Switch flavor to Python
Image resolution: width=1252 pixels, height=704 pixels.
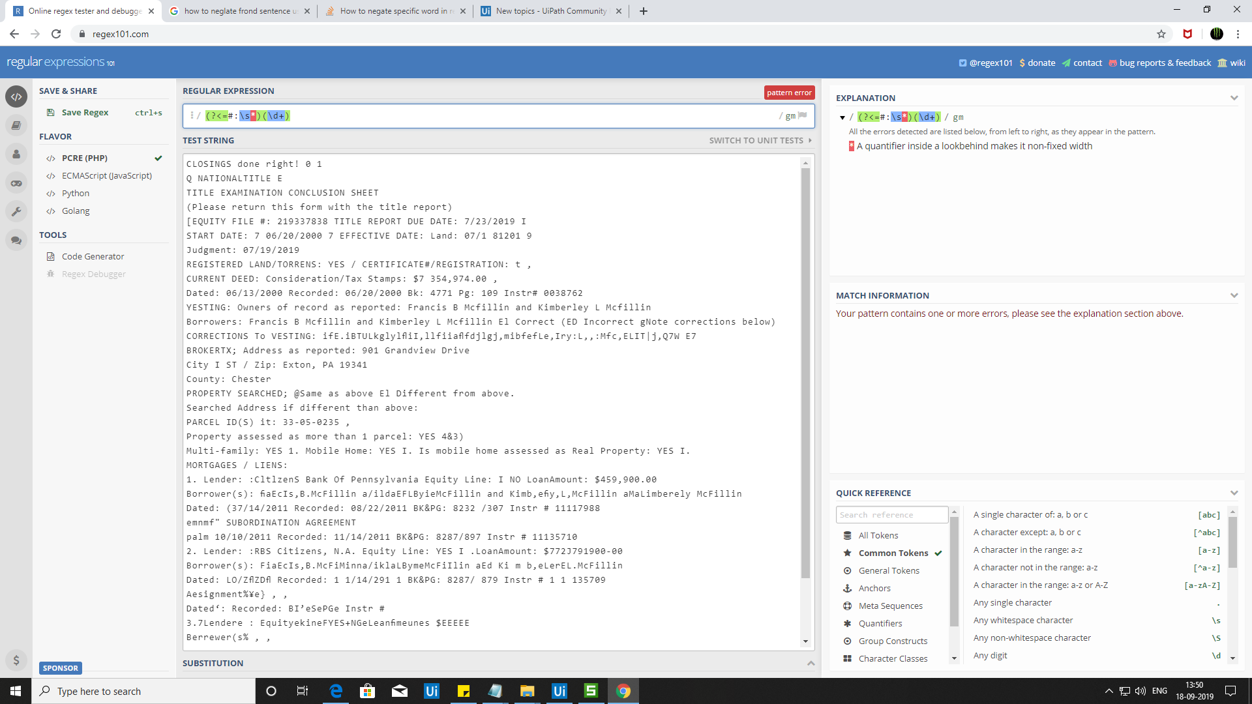tap(76, 193)
